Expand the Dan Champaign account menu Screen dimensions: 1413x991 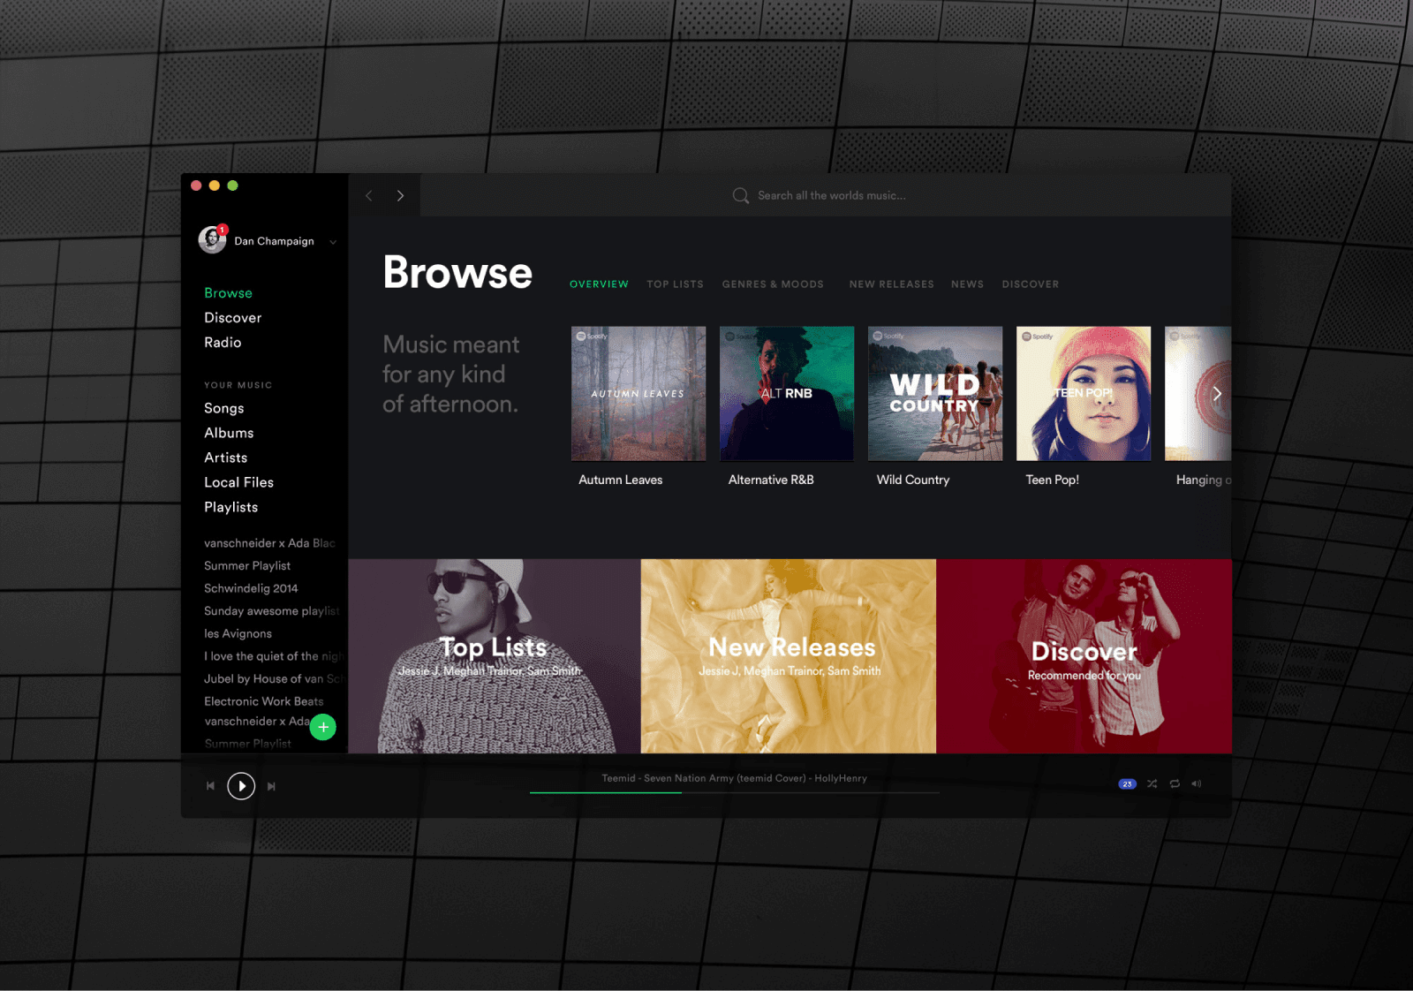tap(333, 241)
